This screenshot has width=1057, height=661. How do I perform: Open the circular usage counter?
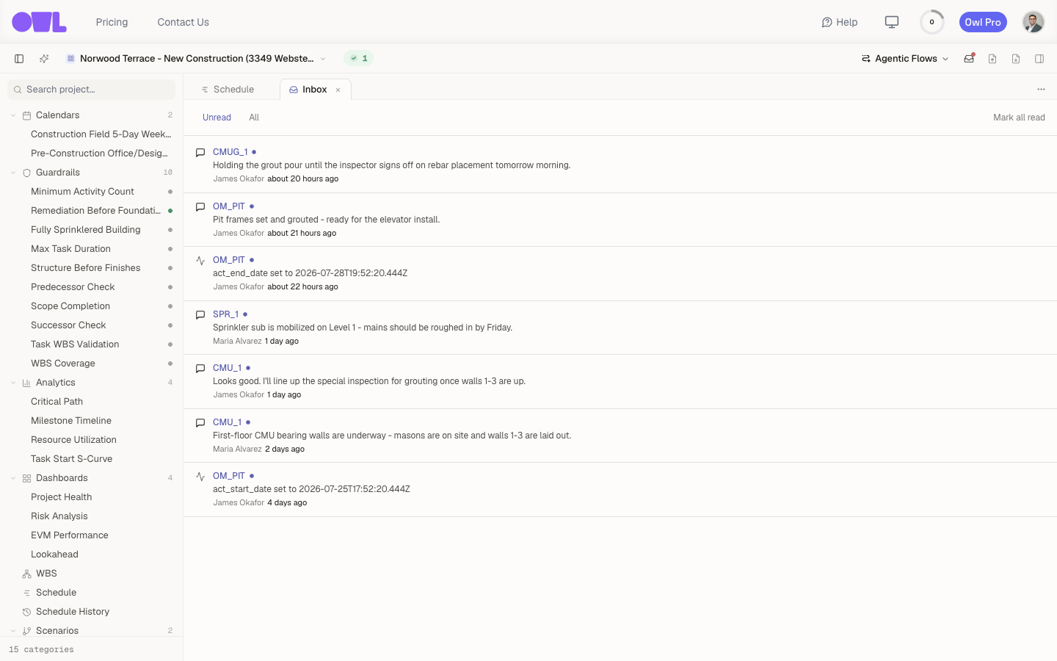(932, 22)
